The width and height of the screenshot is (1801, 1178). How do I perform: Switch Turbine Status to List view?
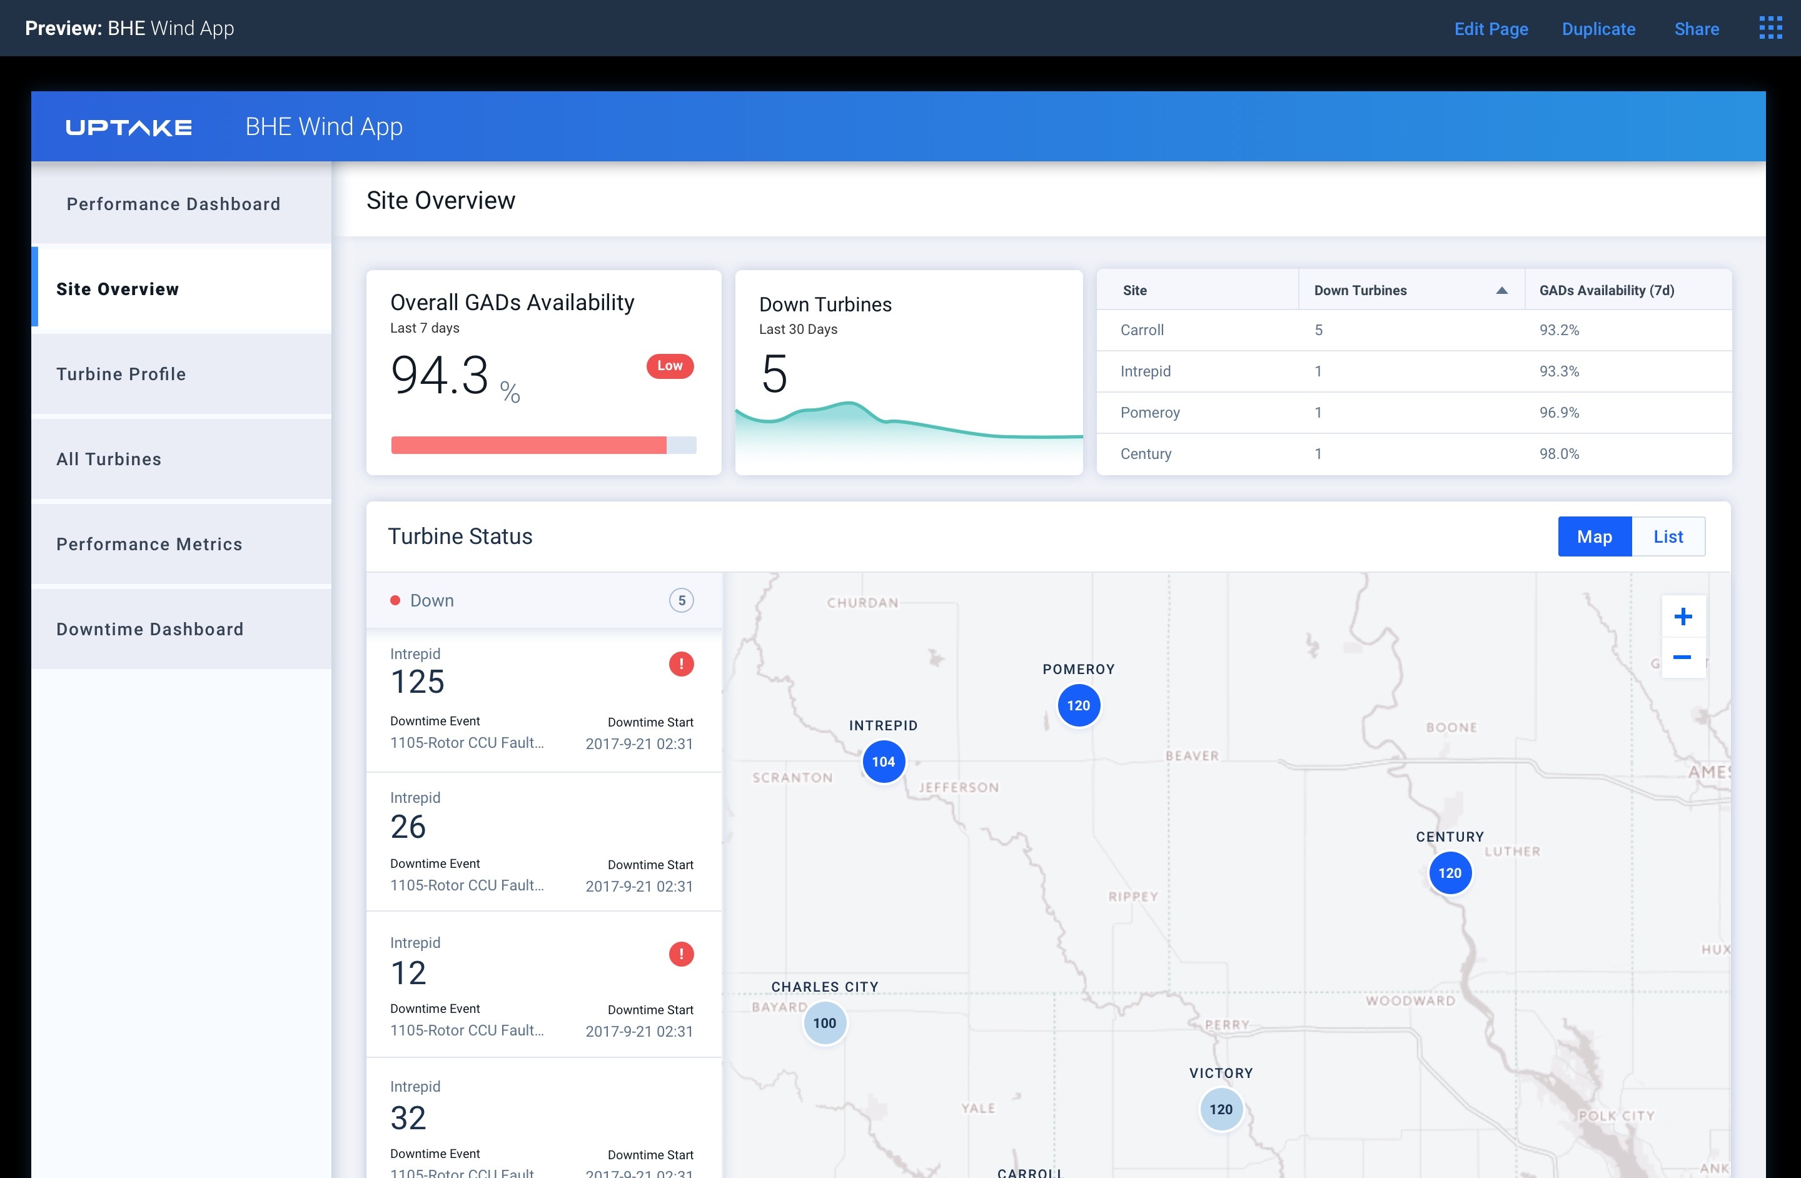[1668, 536]
